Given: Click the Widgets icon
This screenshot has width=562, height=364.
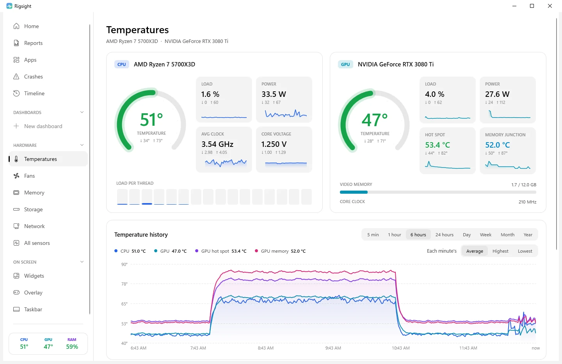Looking at the screenshot, I should 16,276.
